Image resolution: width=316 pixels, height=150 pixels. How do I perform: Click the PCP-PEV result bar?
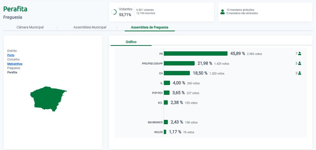tap(167, 93)
